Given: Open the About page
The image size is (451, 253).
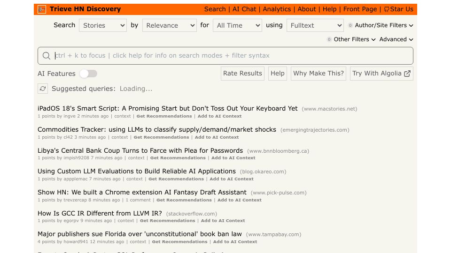Looking at the screenshot, I should [307, 9].
